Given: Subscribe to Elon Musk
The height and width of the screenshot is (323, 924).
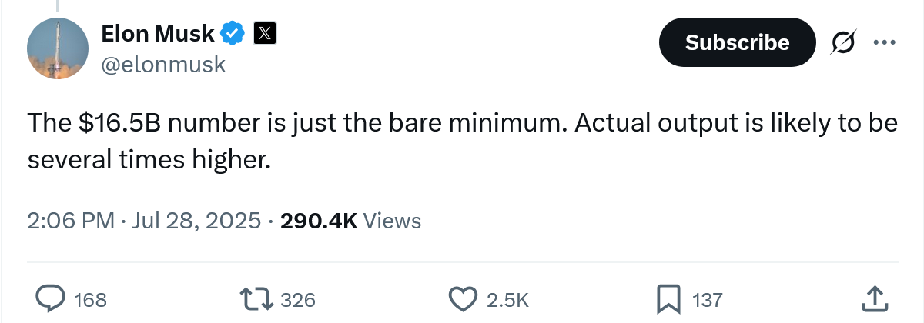Looking at the screenshot, I should (737, 42).
